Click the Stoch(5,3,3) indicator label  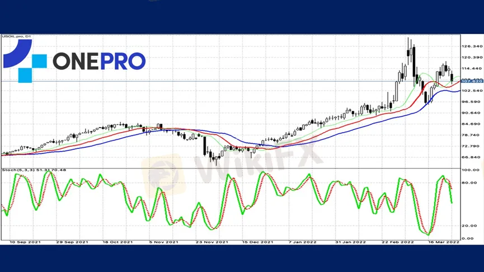pyautogui.click(x=34, y=170)
